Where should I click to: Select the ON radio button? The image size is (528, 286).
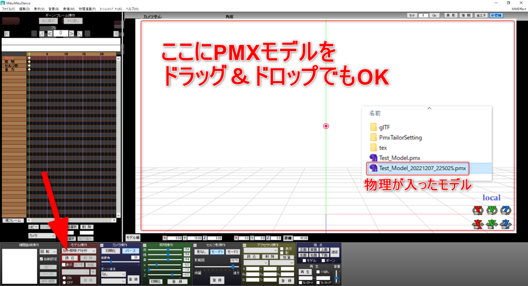pos(64,278)
